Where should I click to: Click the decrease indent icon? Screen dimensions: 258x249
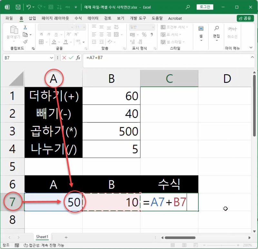(94, 42)
